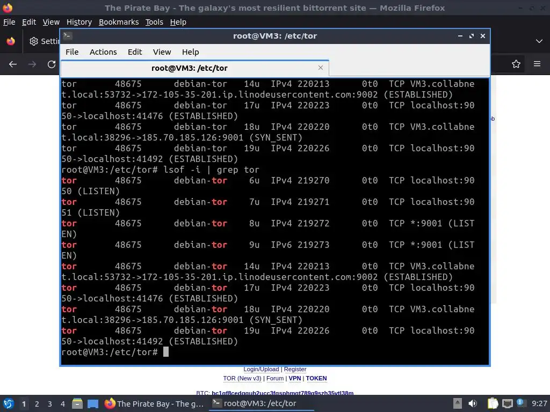The height and width of the screenshot is (412, 550).
Task: Switch to workspace 4
Action: (x=62, y=404)
